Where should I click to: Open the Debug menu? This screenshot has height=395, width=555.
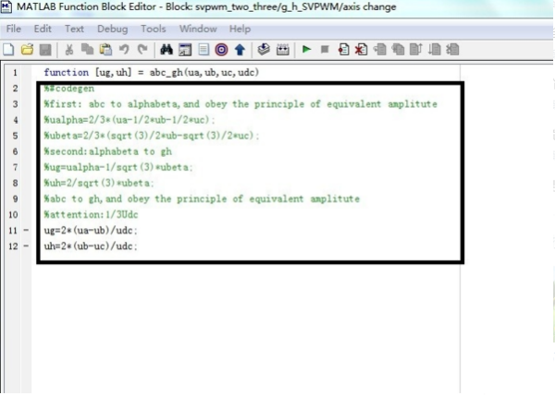coord(113,29)
